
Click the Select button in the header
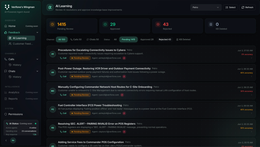coord(230,7)
